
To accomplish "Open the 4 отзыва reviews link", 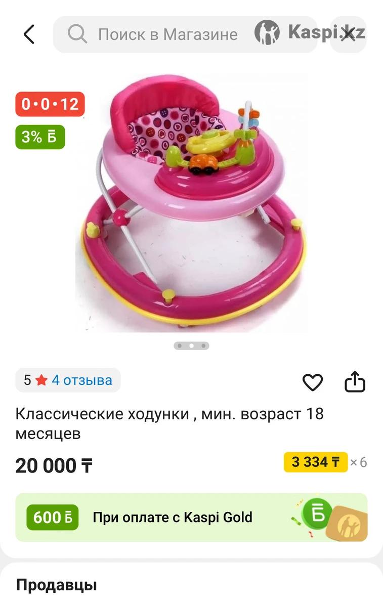I will point(82,380).
